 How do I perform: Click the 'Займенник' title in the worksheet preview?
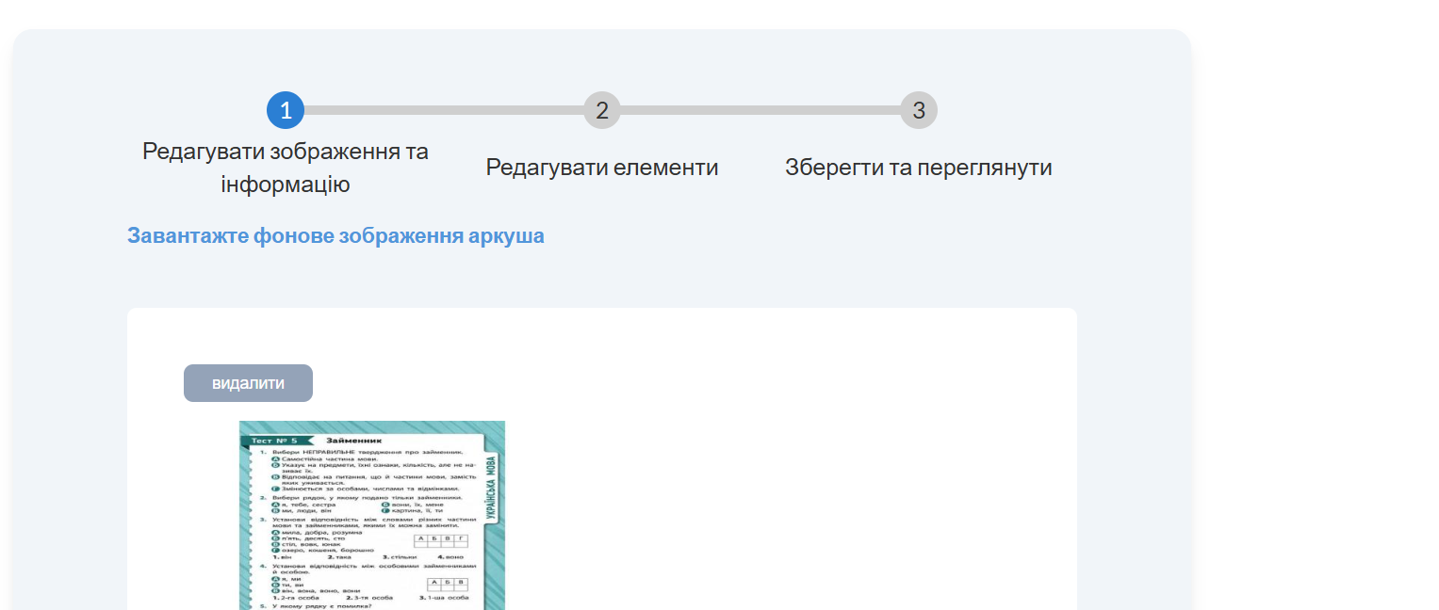[353, 441]
